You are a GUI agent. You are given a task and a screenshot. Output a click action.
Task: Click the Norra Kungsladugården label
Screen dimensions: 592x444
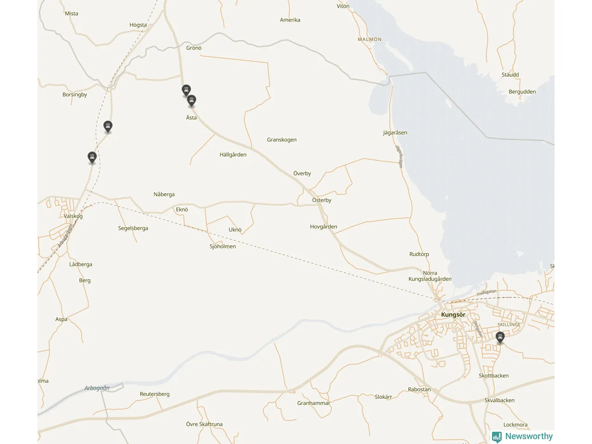tap(430, 276)
